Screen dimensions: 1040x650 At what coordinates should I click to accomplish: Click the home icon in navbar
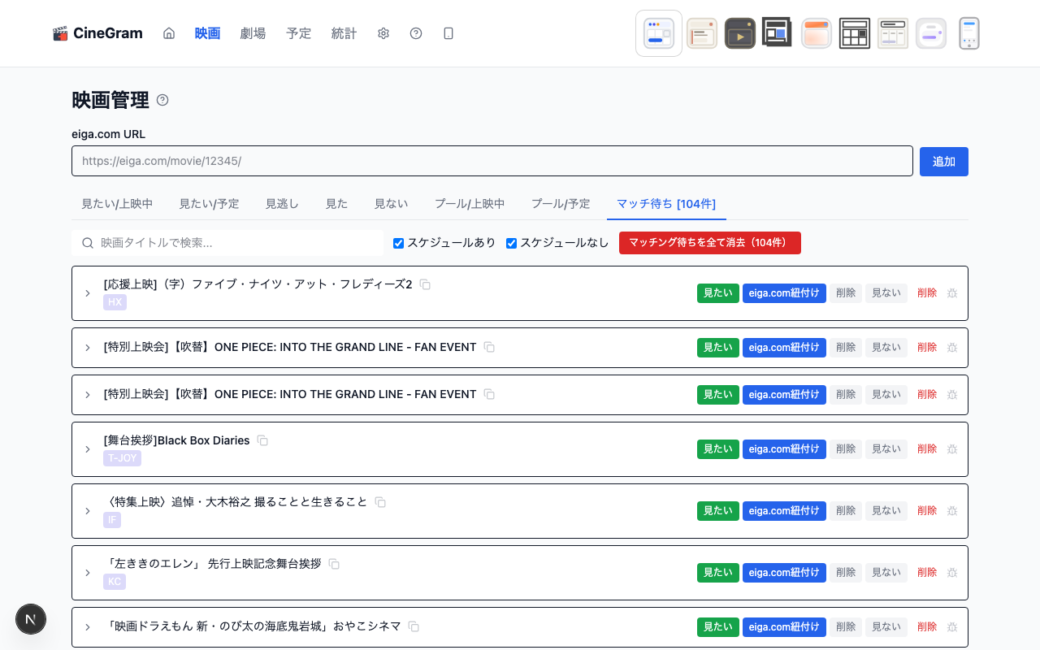[x=169, y=33]
